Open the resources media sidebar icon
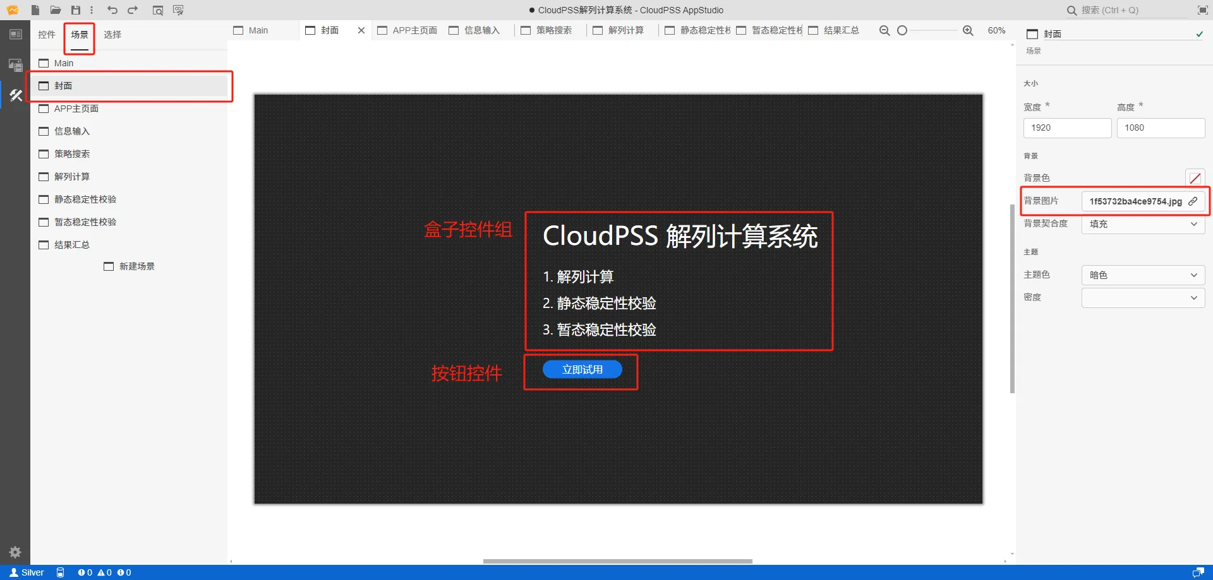Viewport: 1213px width, 580px height. [15, 64]
